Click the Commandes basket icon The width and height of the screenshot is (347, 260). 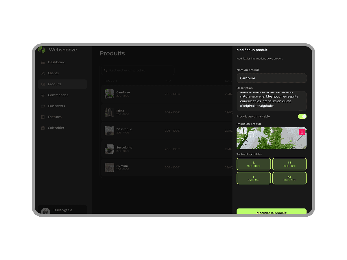[43, 95]
